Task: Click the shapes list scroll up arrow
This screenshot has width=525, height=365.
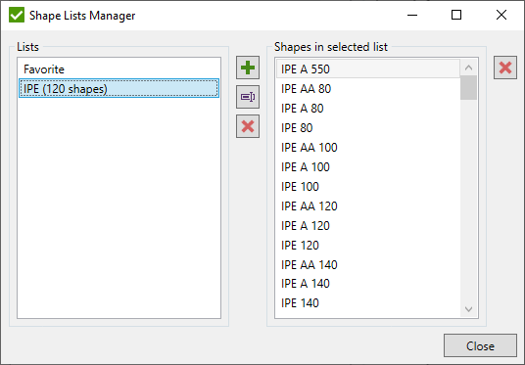Action: pos(468,68)
